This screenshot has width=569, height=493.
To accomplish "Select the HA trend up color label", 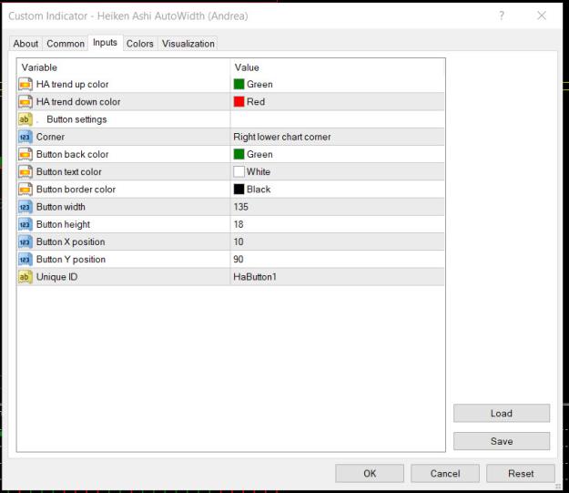I will coord(72,84).
